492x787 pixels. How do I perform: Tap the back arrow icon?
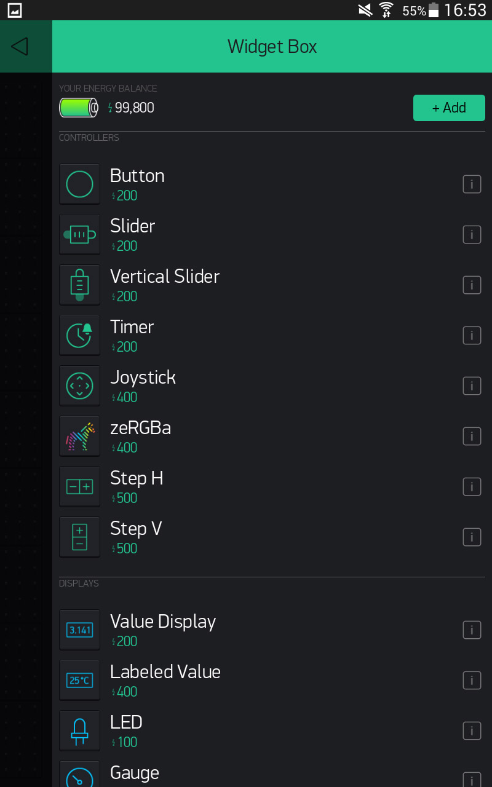(20, 46)
